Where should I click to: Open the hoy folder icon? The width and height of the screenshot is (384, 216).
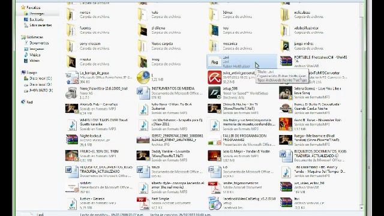(x=215, y=30)
